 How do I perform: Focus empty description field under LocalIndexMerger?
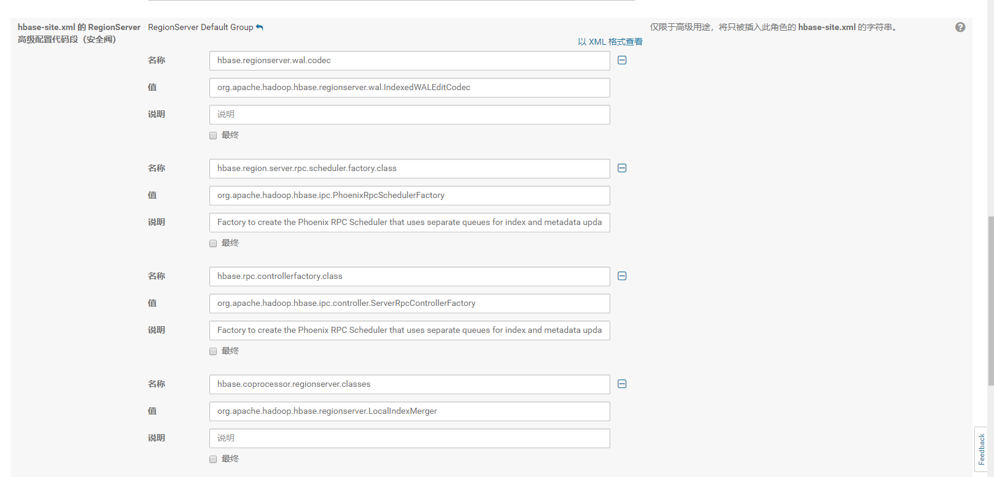(x=410, y=438)
